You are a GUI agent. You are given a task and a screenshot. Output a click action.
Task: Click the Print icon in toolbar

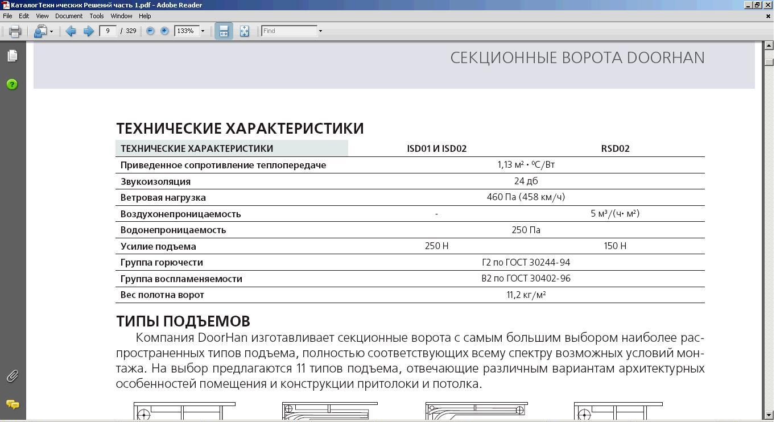[15, 31]
